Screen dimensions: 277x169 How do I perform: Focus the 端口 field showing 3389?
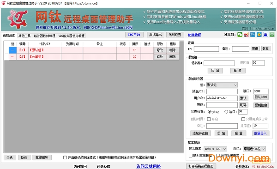(x=261, y=91)
